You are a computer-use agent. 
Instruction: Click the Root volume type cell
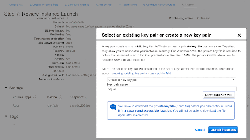[16, 105]
